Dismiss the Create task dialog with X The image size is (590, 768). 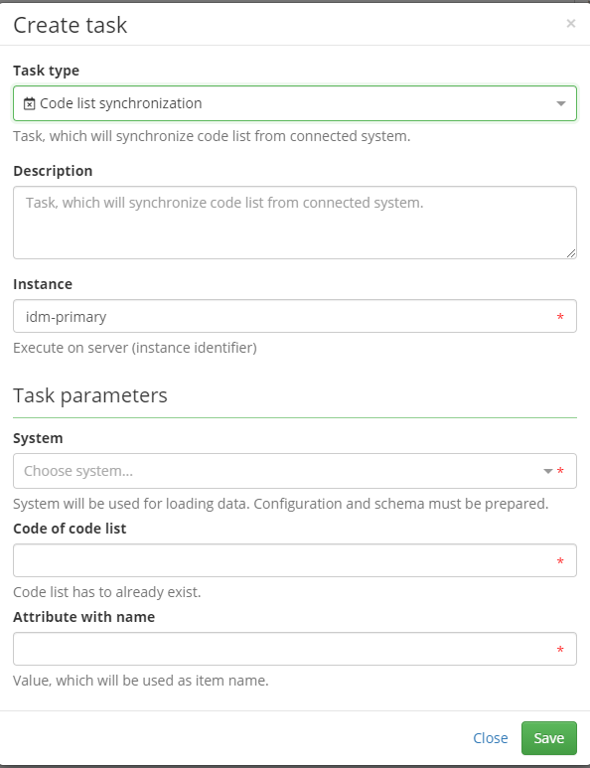click(x=570, y=24)
